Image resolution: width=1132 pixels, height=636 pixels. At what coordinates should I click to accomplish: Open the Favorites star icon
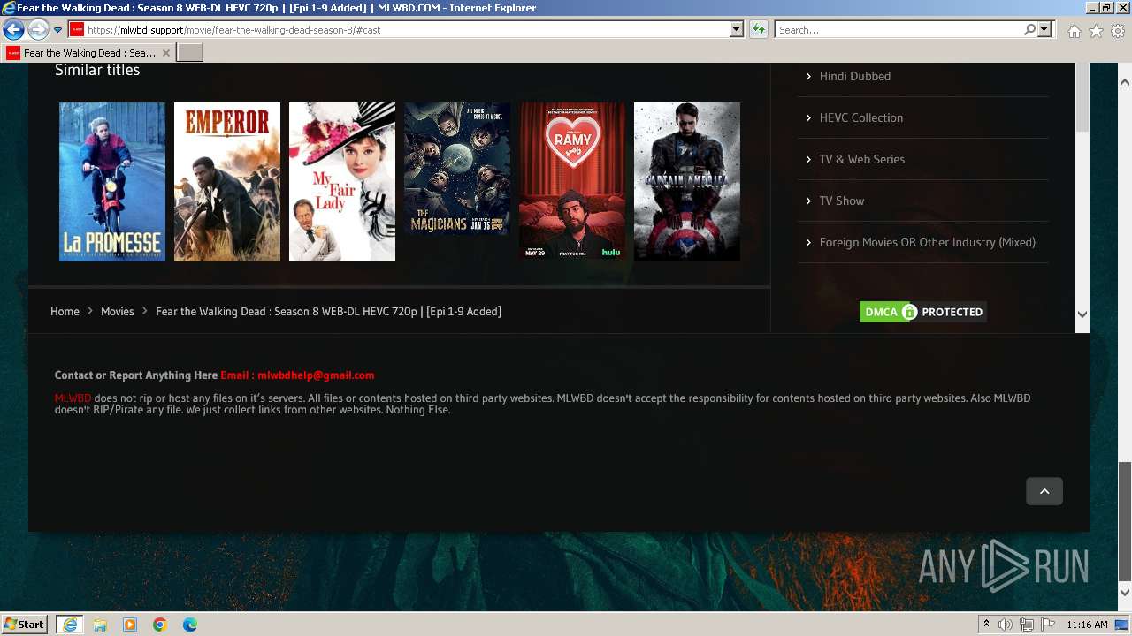1096,31
